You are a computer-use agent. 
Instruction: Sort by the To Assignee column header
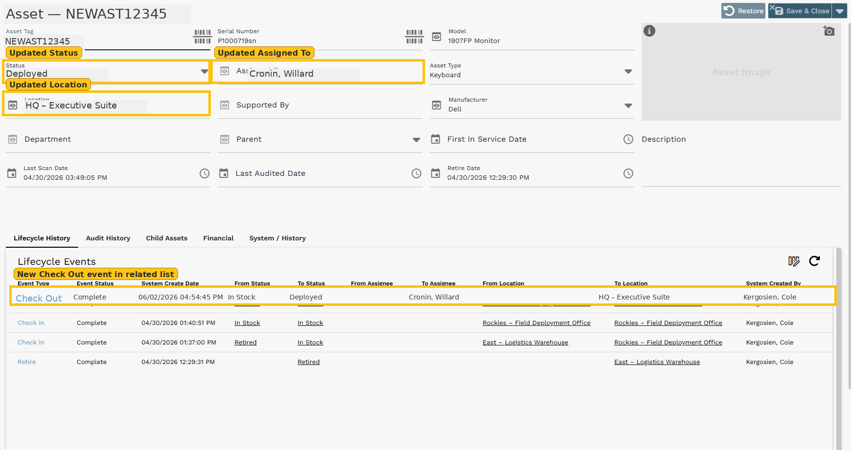coord(438,283)
